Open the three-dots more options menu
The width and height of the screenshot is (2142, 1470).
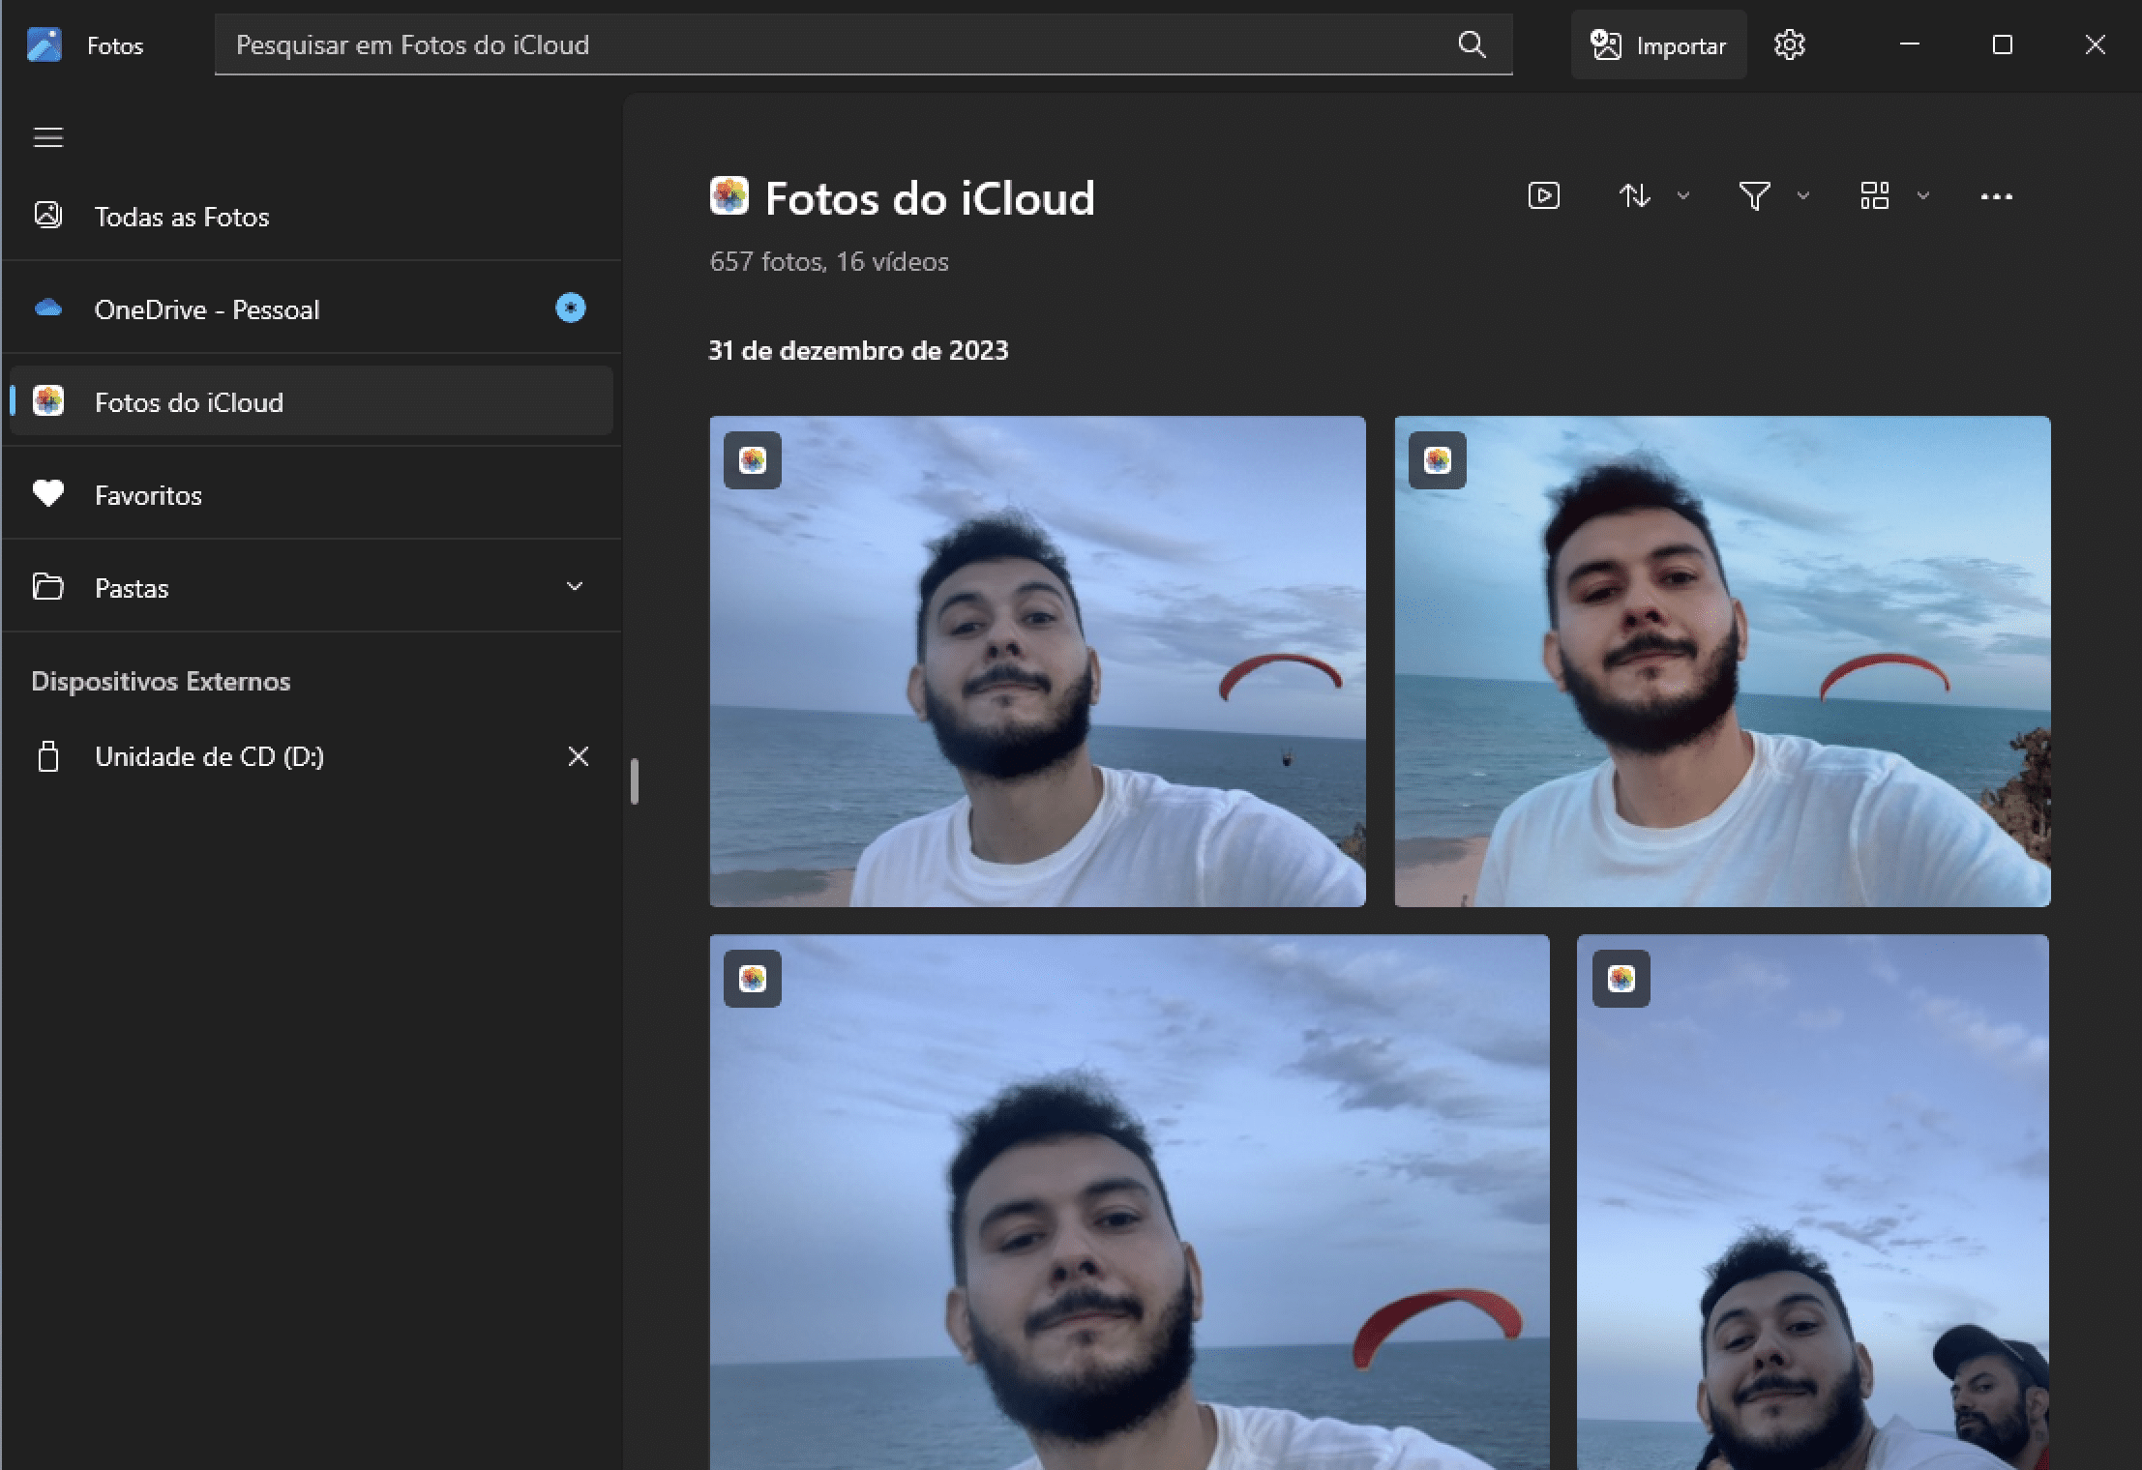[1996, 196]
